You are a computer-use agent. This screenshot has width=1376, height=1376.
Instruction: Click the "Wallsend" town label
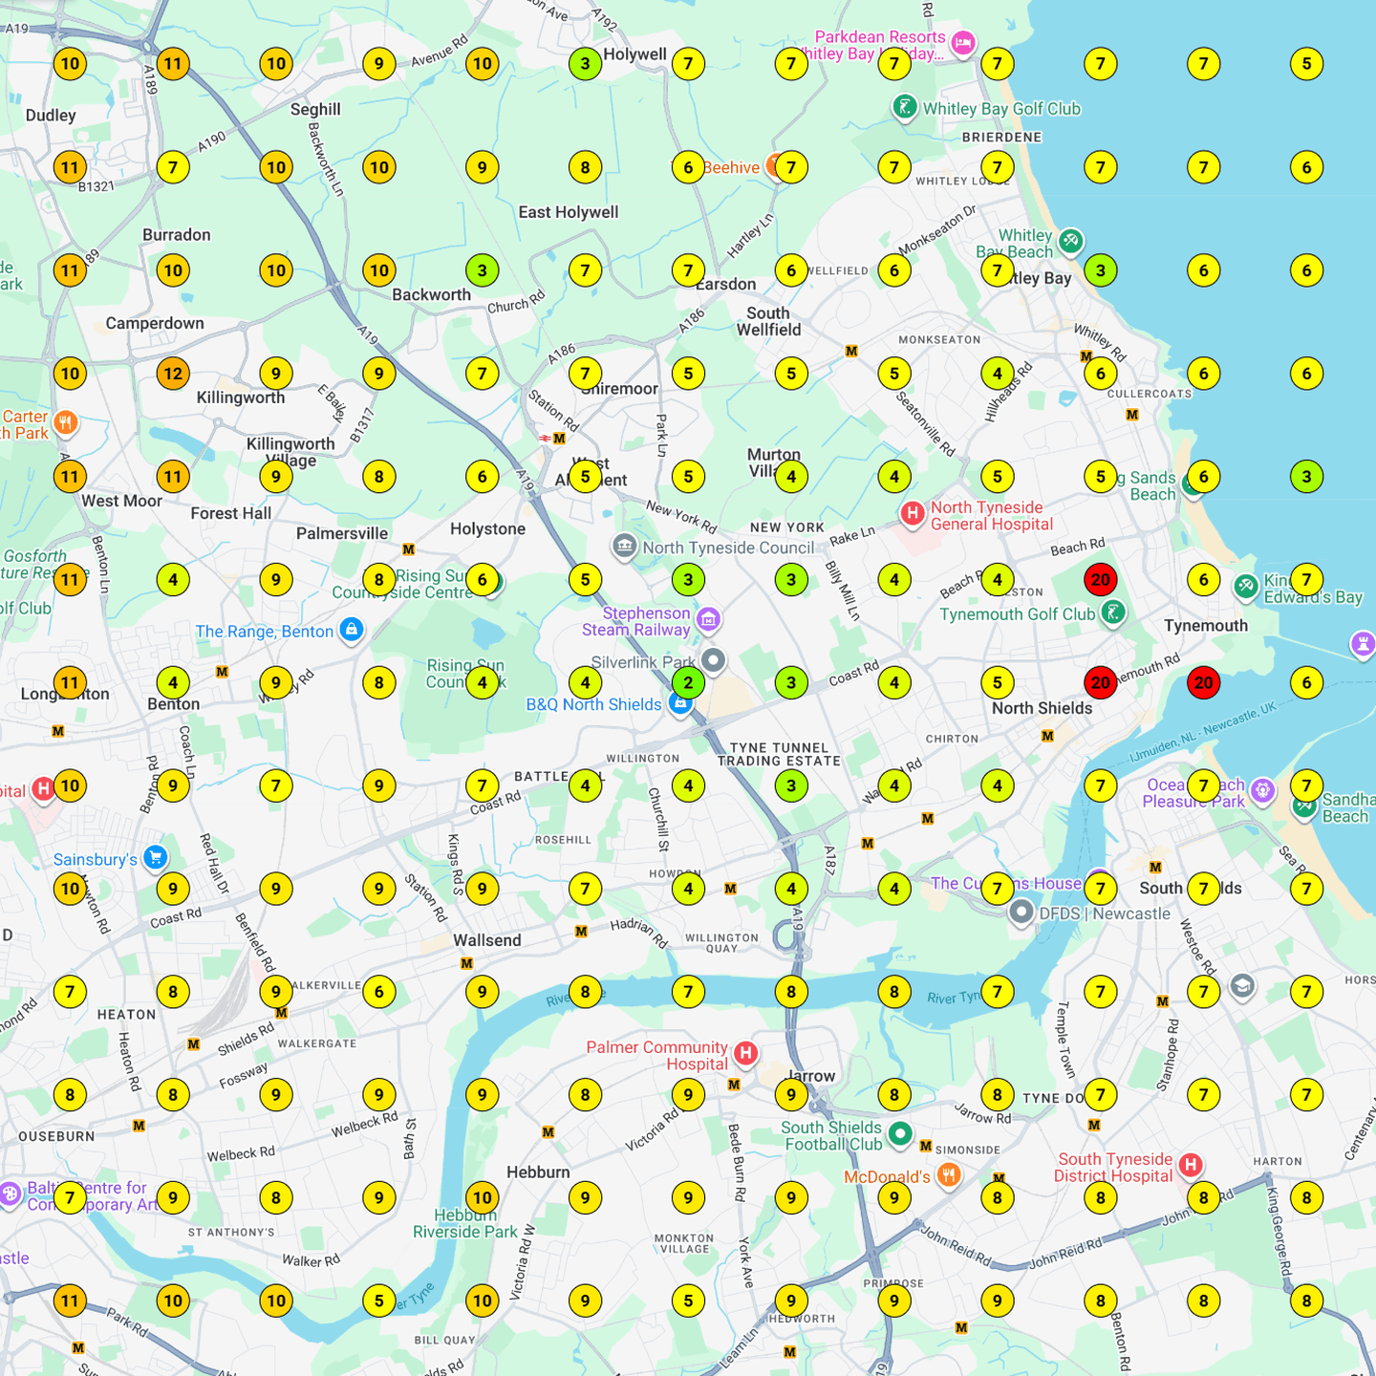(487, 940)
